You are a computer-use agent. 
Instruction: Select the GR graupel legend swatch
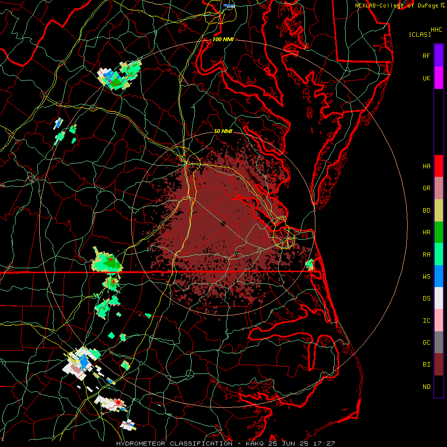coord(439,188)
